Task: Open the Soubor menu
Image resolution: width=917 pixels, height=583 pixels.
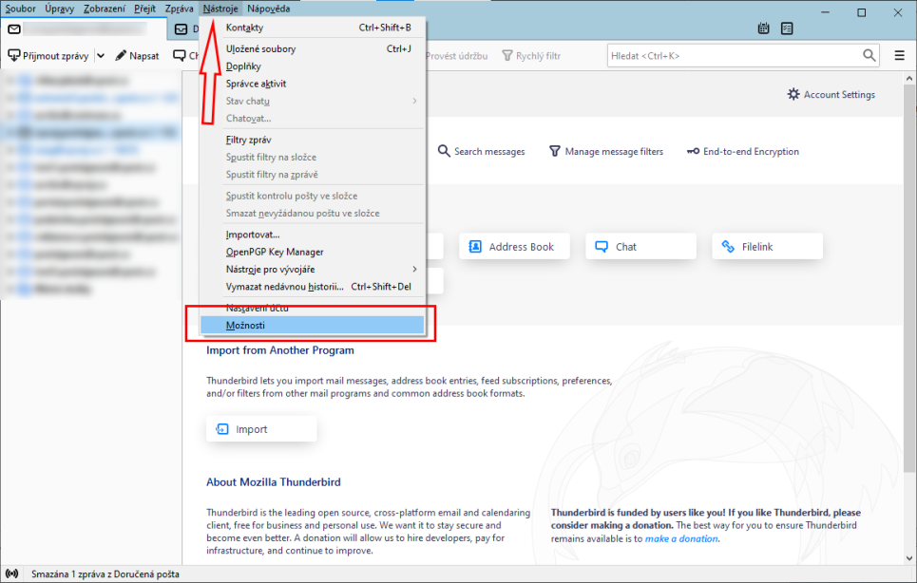Action: click(21, 9)
